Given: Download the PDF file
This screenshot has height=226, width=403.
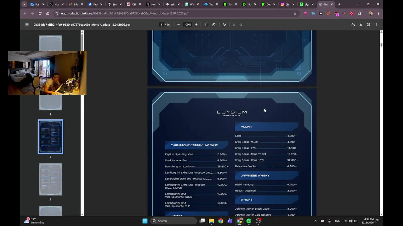Looking at the screenshot, I should [361, 24].
